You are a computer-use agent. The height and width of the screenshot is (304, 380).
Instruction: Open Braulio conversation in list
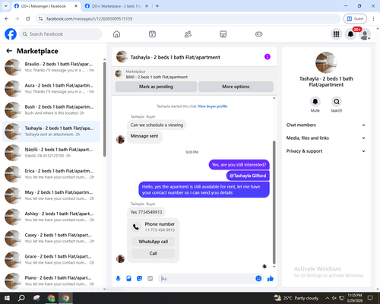(x=52, y=67)
